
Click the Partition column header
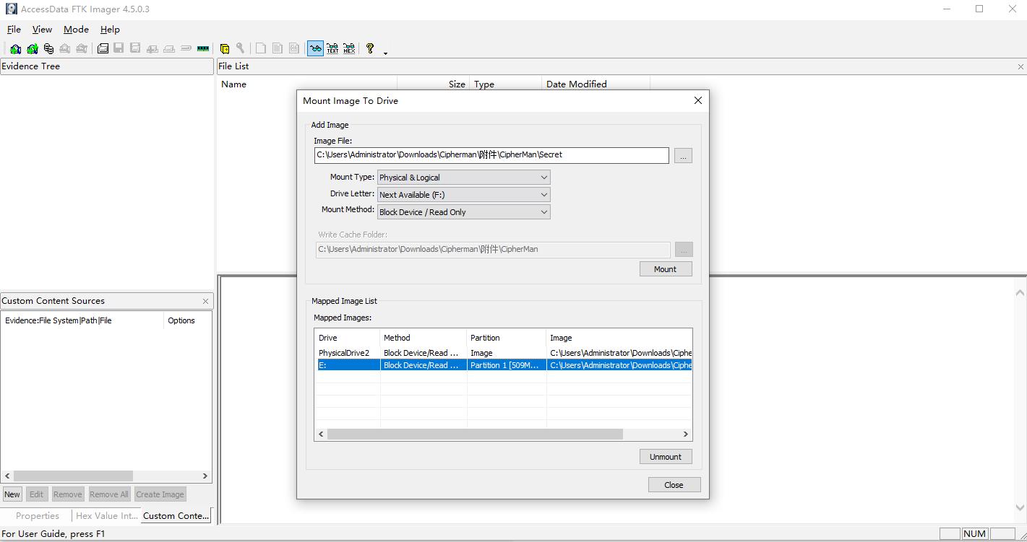coord(507,338)
